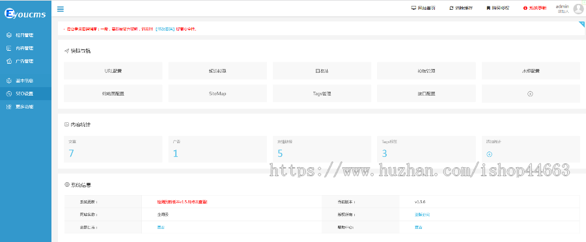586x242 pixels.
Task: Open the URL配置 quick navigation tile
Action: (113, 70)
